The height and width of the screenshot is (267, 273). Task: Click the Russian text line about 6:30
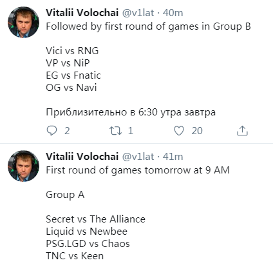tap(131, 112)
